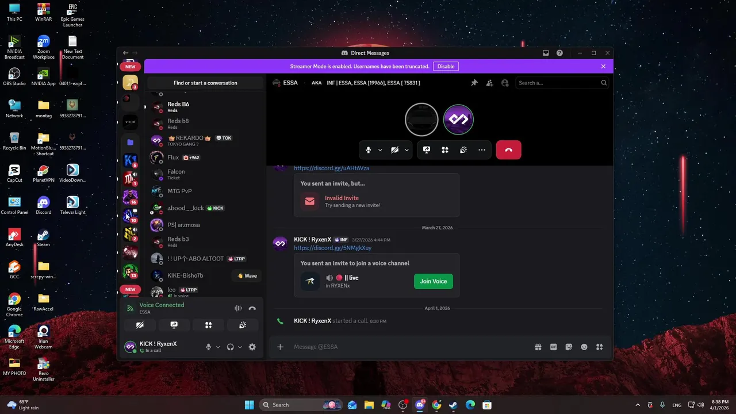Viewport: 736px width, 414px height.
Task: Open PS| arzmosa conversation
Action: (x=205, y=225)
